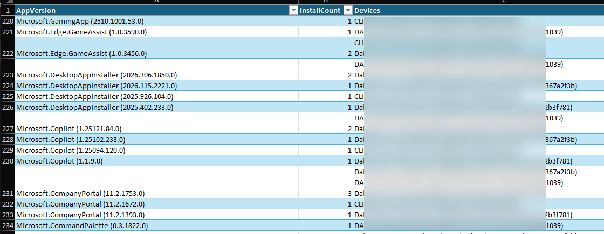Select row 223 via its row number
The height and width of the screenshot is (234, 604).
[8, 69]
